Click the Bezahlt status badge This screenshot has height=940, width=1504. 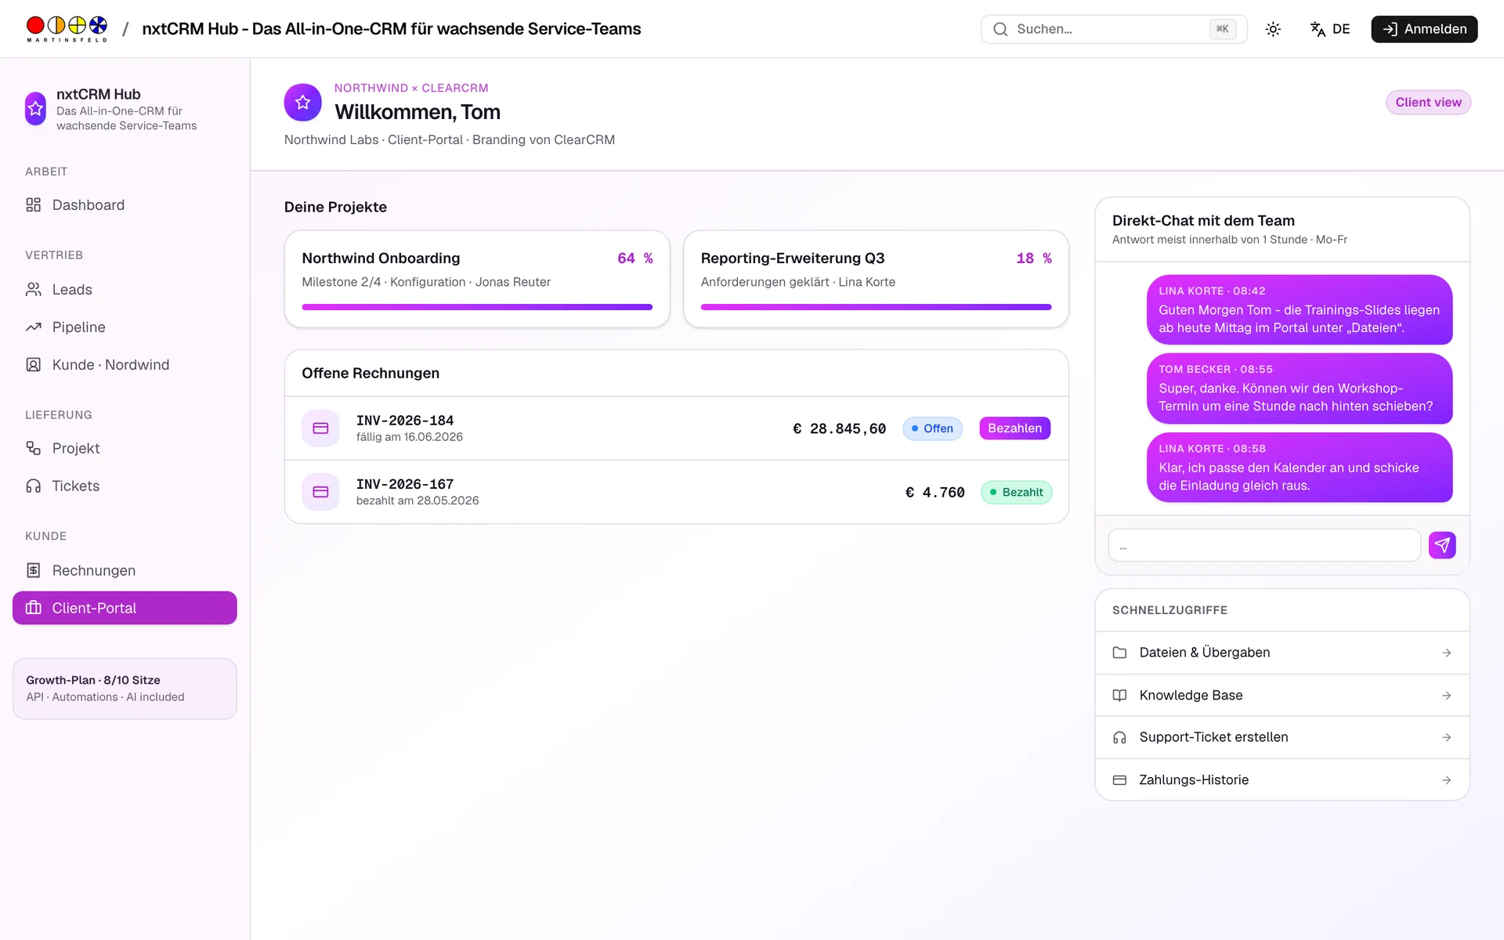coord(1016,492)
